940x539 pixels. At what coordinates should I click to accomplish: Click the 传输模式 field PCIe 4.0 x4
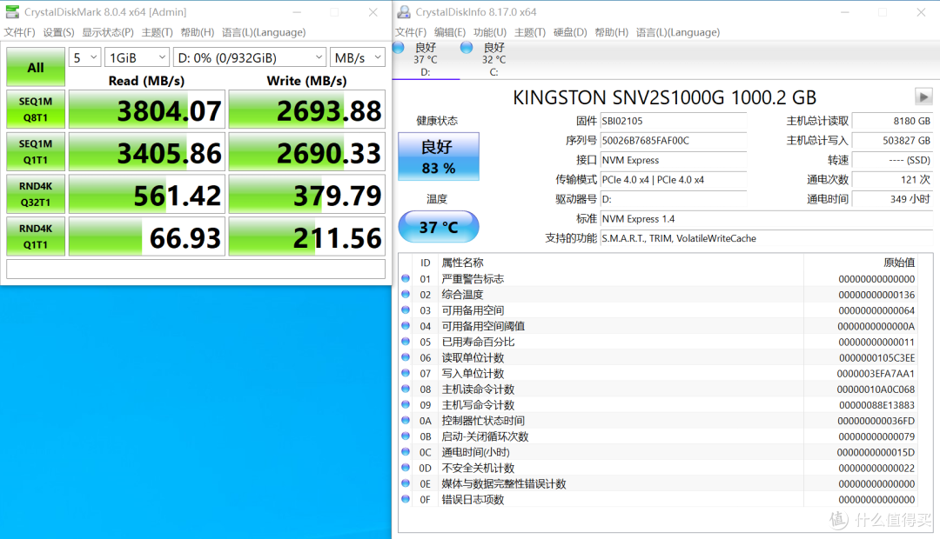673,180
